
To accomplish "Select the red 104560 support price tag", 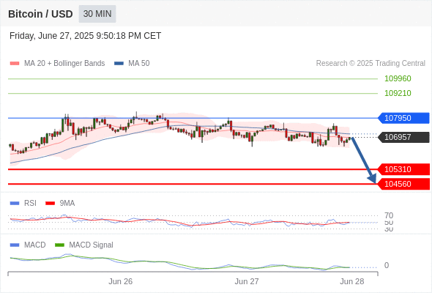I will click(x=403, y=184).
